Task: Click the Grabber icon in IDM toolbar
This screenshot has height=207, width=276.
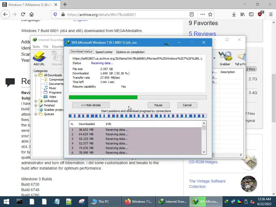Action: click(x=225, y=58)
